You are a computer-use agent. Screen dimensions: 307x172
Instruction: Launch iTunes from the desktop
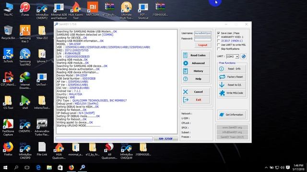pos(25,9)
